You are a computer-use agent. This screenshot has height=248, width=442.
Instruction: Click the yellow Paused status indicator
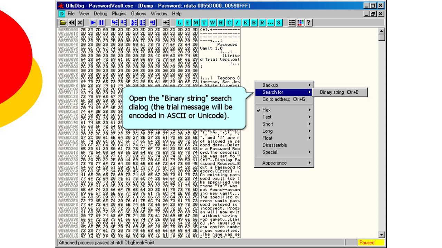click(x=371, y=242)
